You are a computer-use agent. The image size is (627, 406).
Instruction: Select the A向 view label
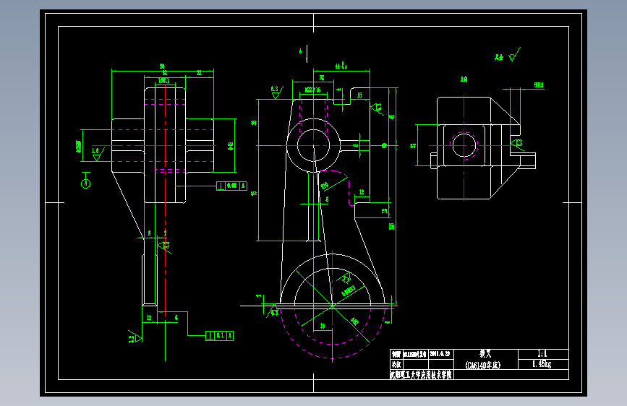[464, 79]
